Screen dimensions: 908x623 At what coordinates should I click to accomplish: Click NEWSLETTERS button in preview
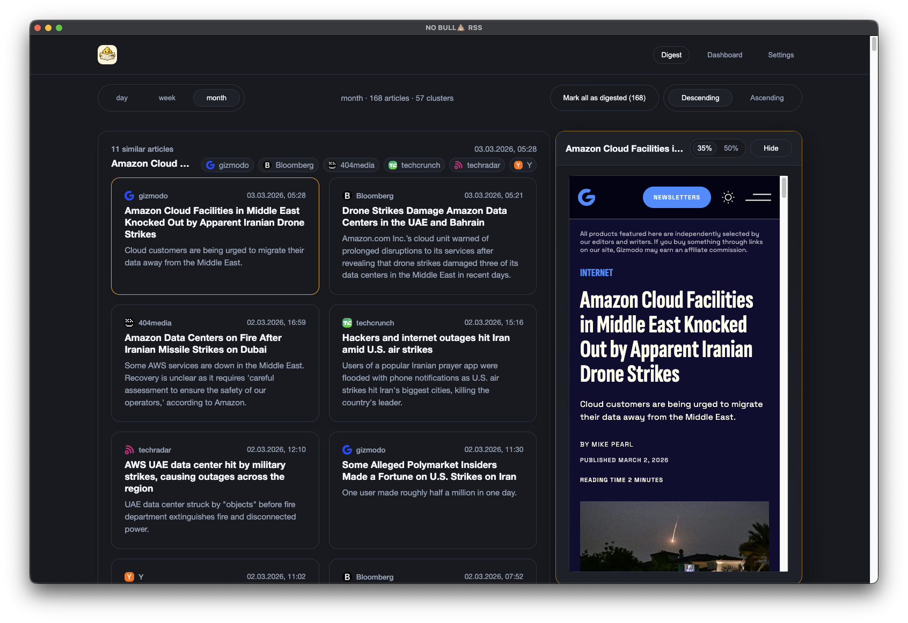677,197
